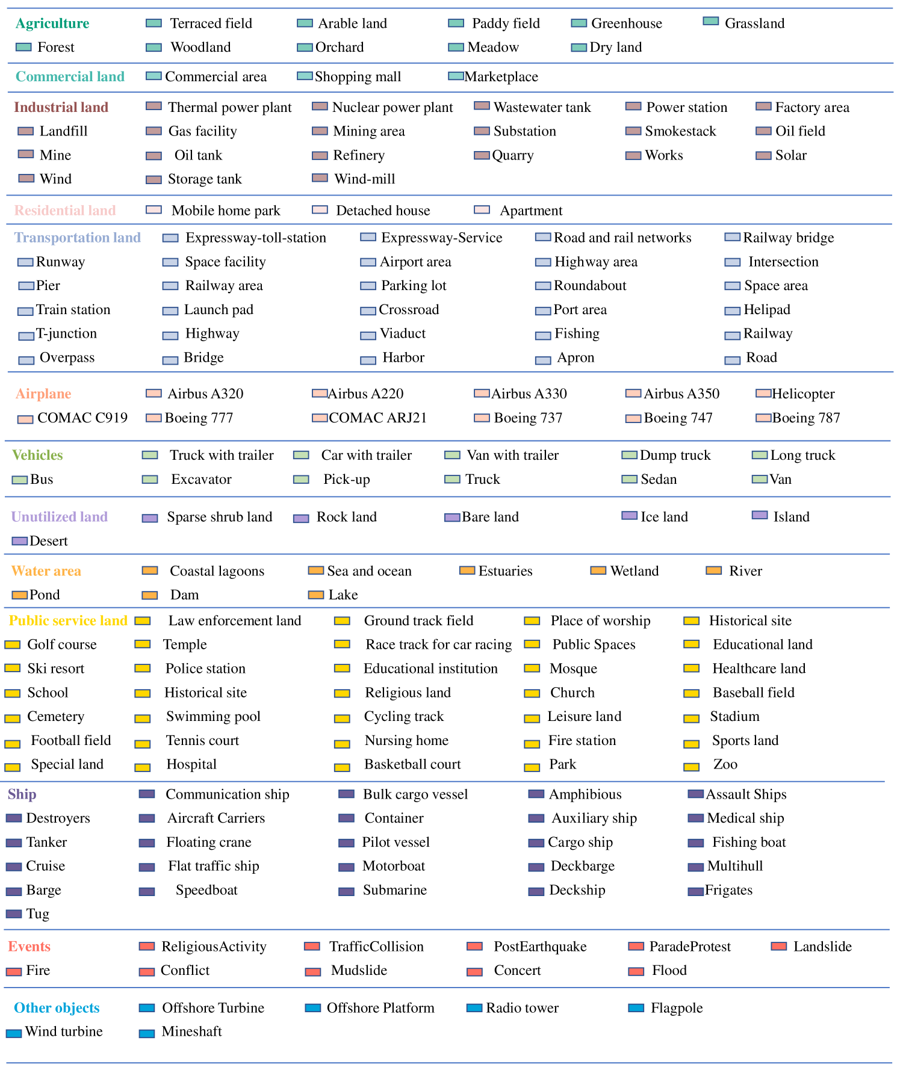
Task: Click the Transportation land heading
Action: 77,238
